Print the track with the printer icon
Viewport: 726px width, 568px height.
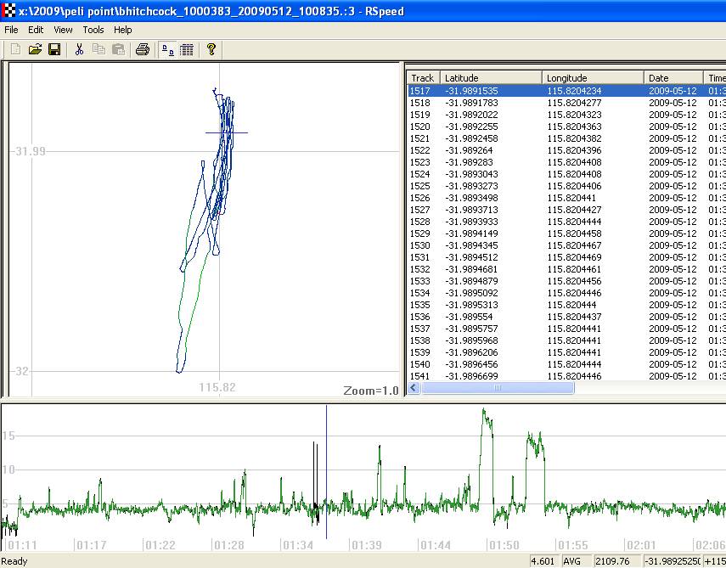tap(143, 50)
